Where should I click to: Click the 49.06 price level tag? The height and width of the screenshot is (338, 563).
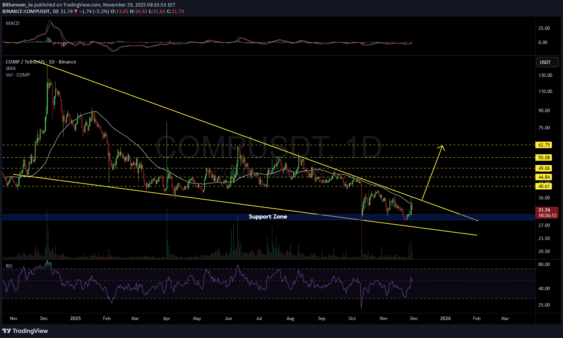(x=544, y=168)
